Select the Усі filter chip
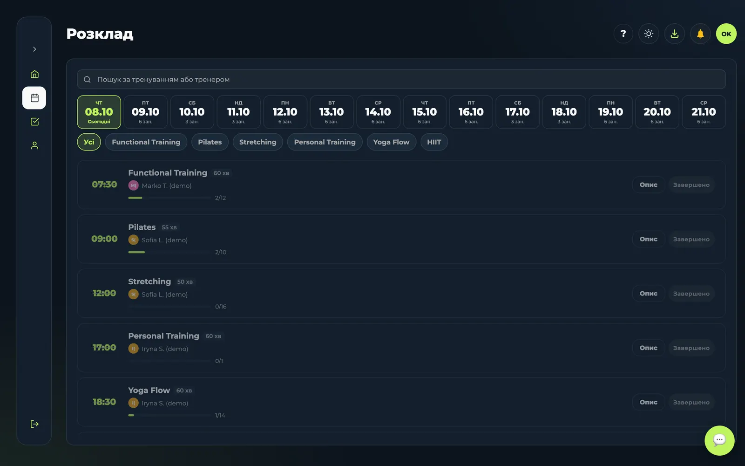 click(x=89, y=142)
